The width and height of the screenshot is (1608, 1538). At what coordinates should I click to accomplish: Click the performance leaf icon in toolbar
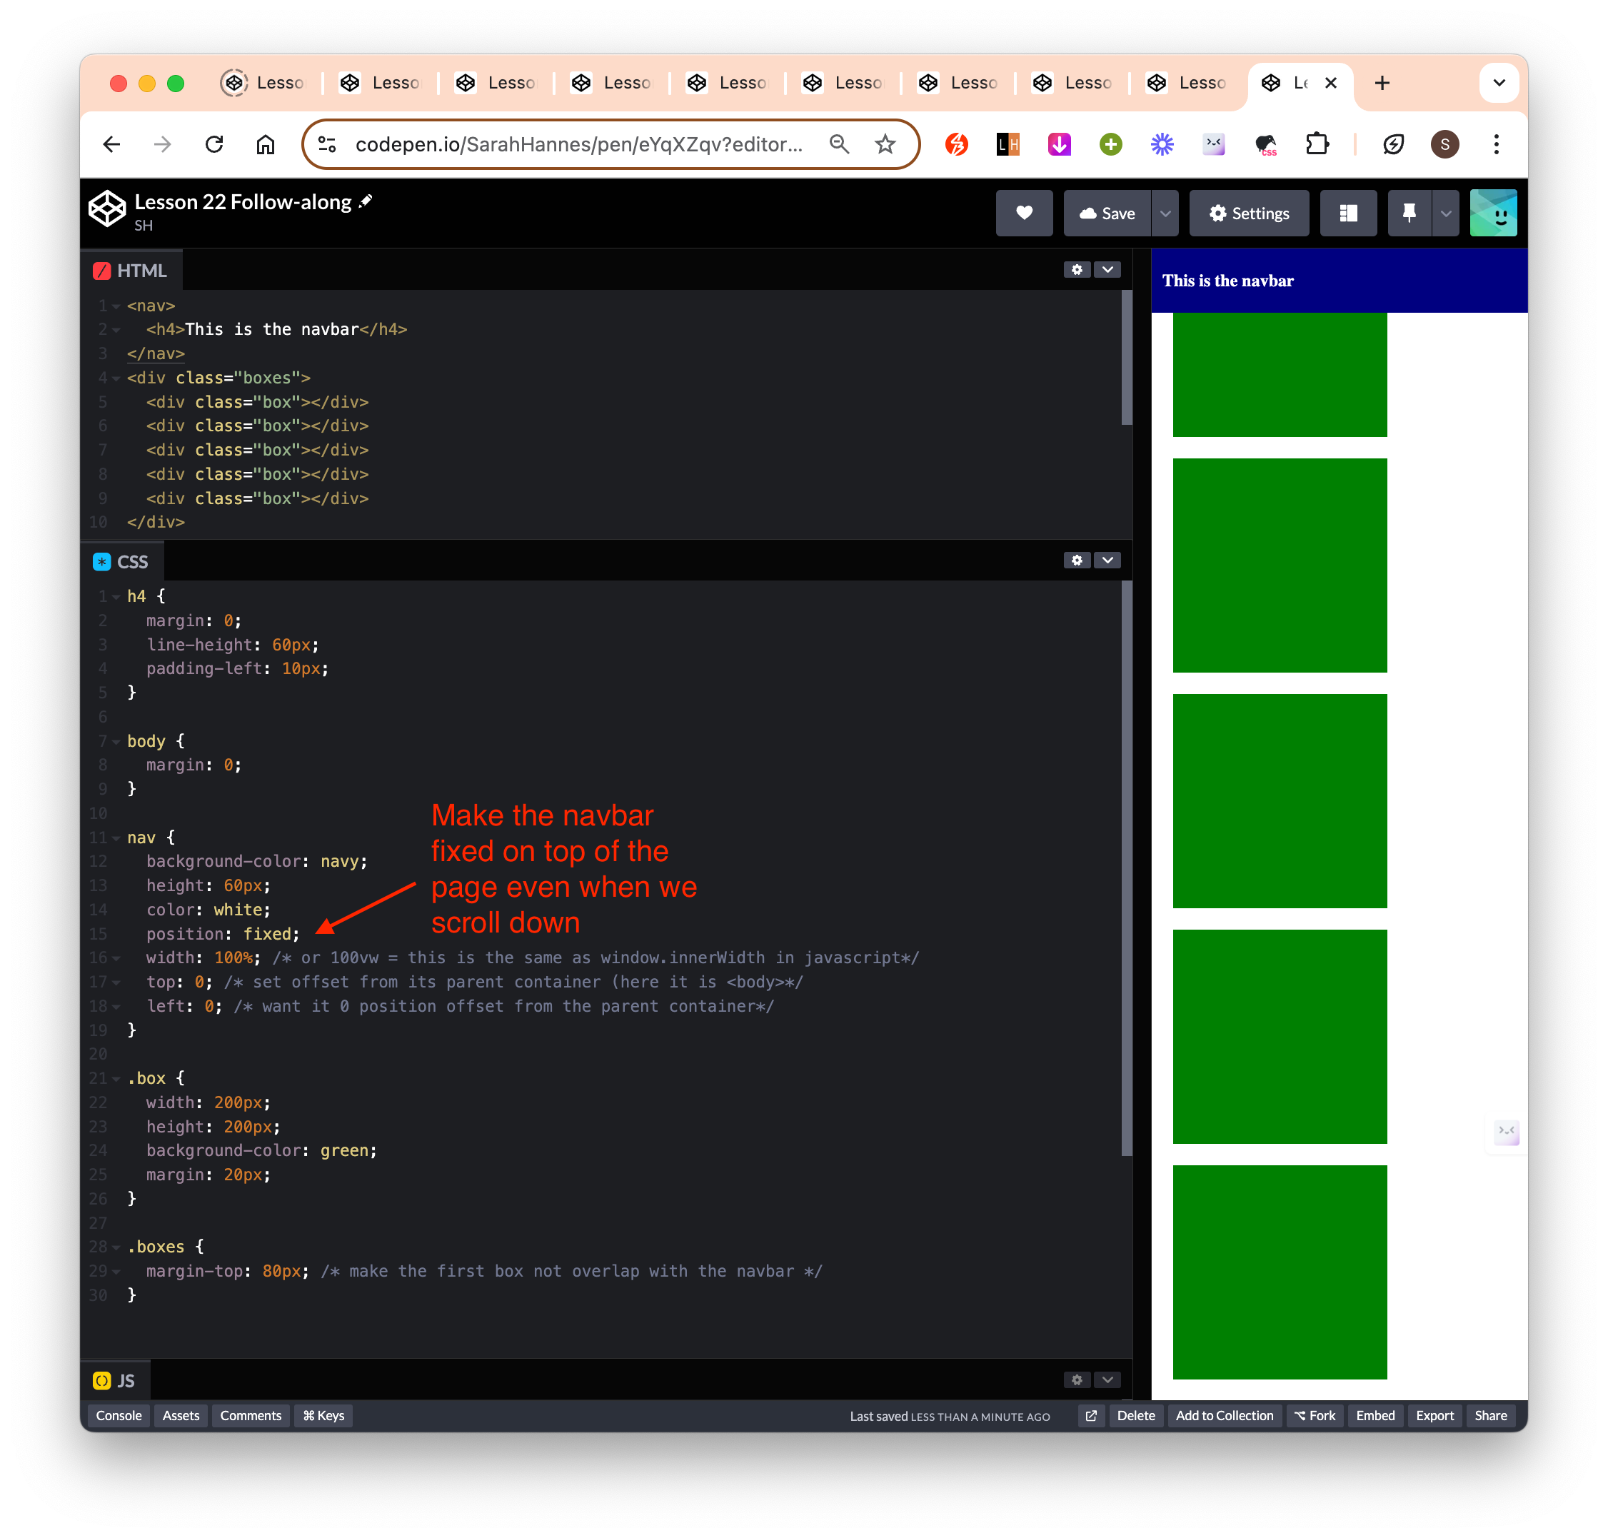click(x=1393, y=144)
